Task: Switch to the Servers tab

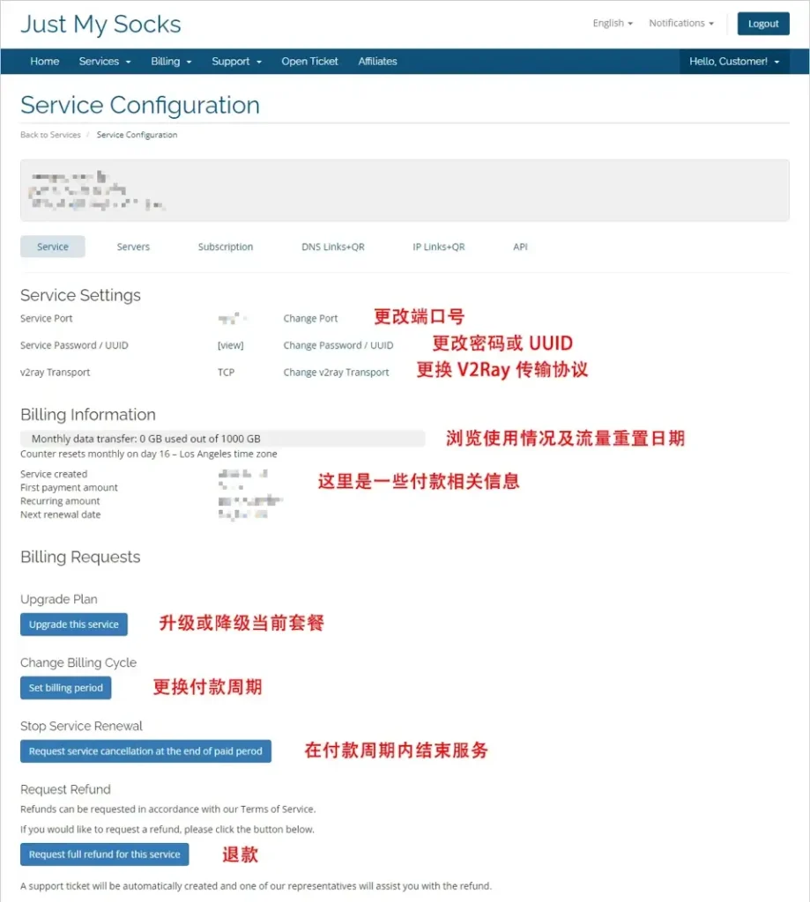Action: 133,247
